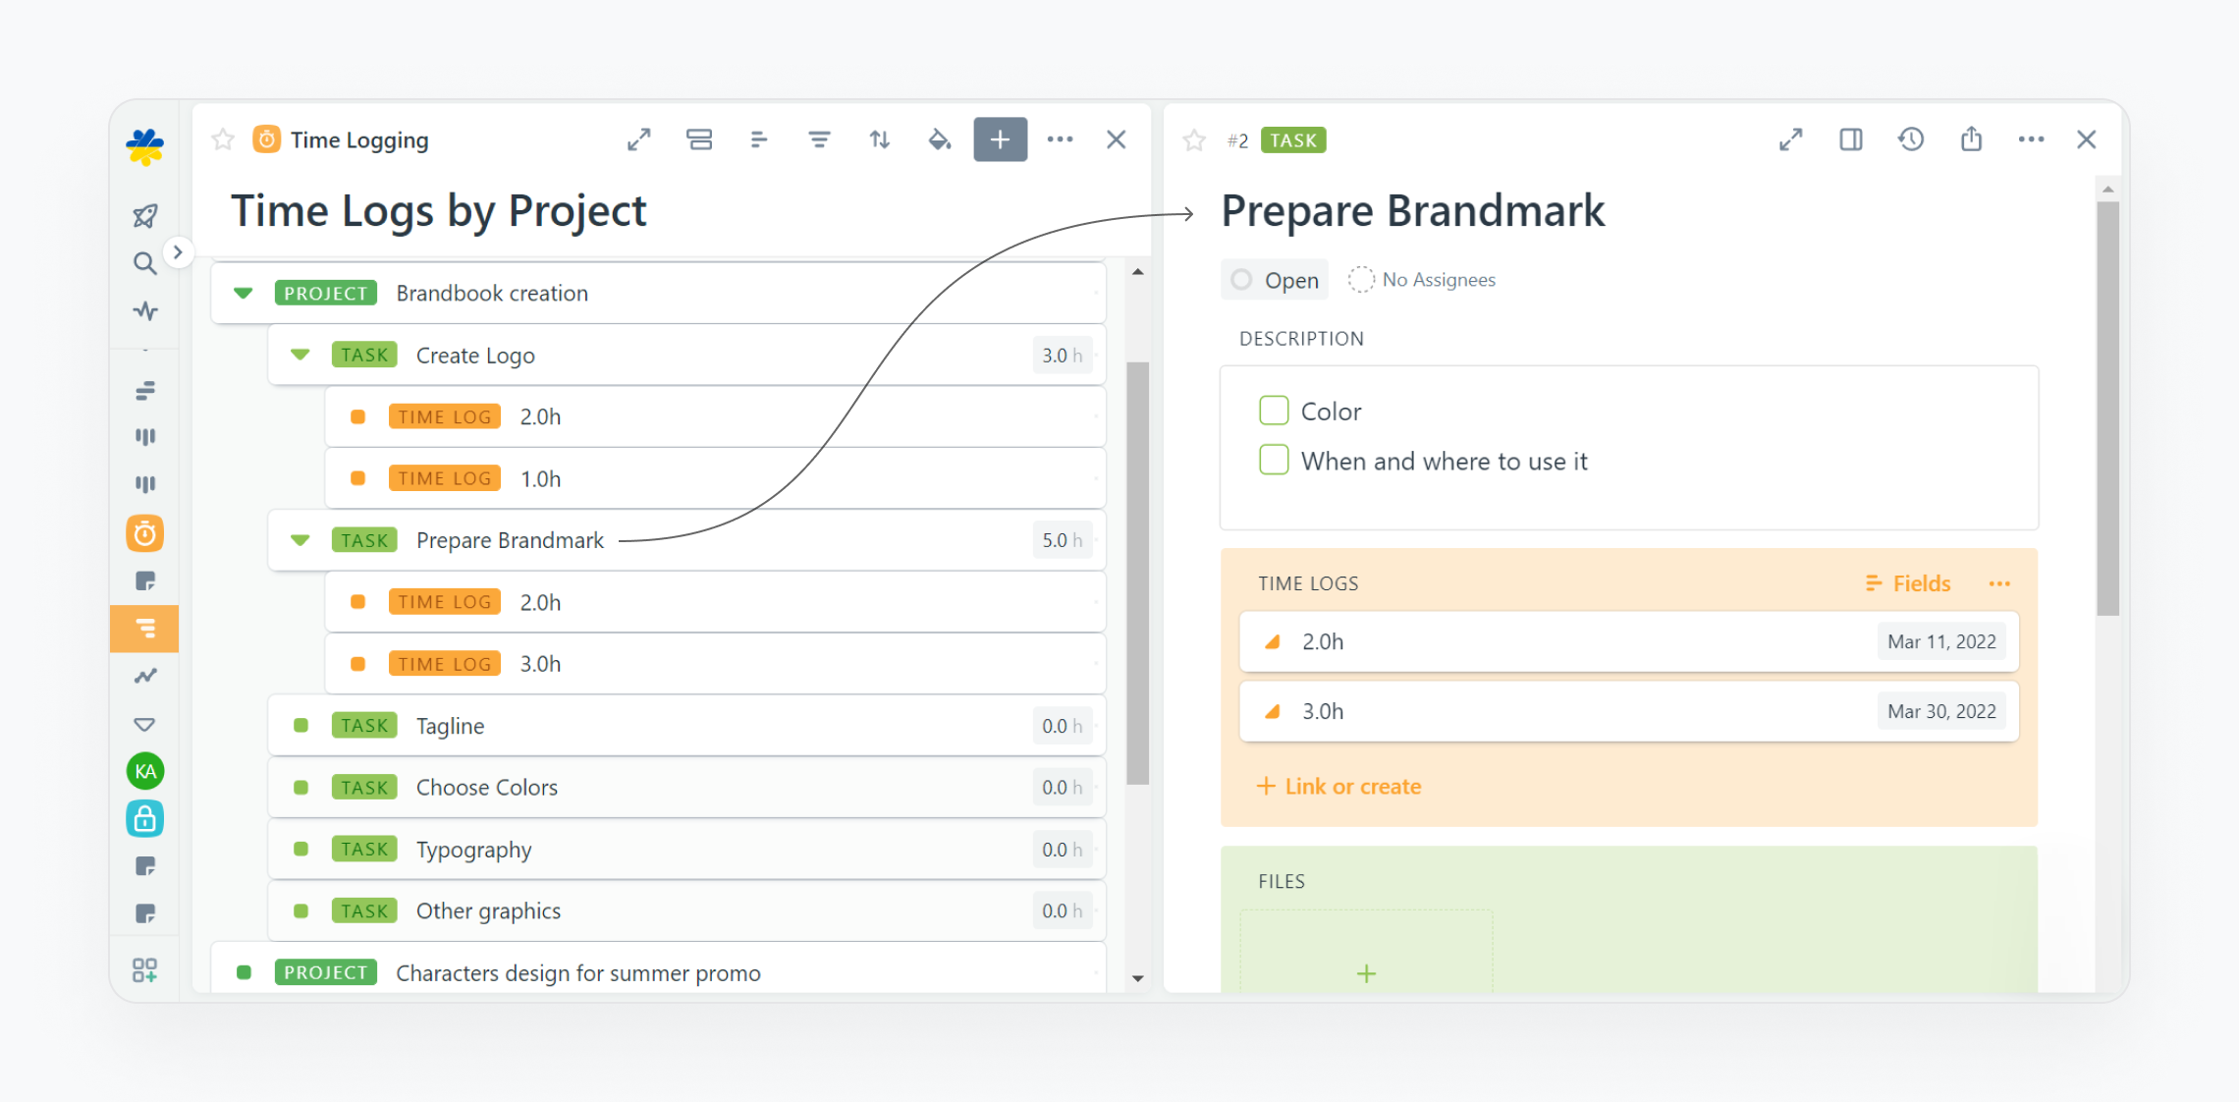Toggle the Open status circle
Image resolution: width=2239 pixels, height=1102 pixels.
[x=1242, y=280]
